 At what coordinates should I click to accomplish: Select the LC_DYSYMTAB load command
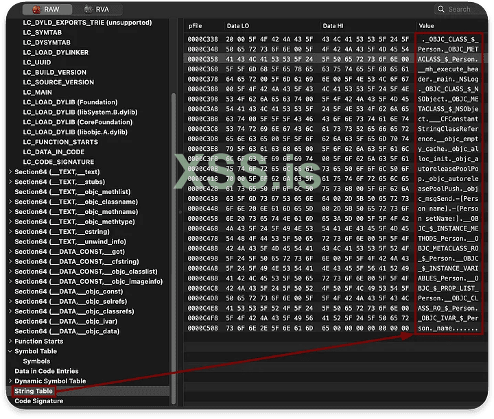tap(47, 43)
